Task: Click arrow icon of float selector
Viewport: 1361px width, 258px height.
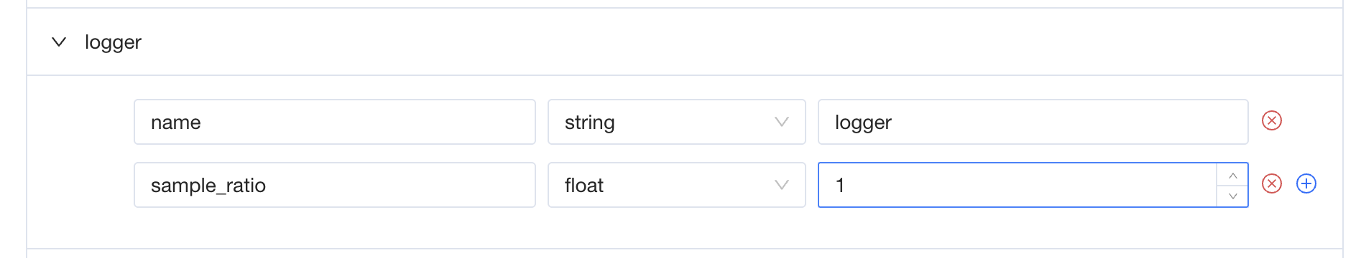Action: pos(782,185)
